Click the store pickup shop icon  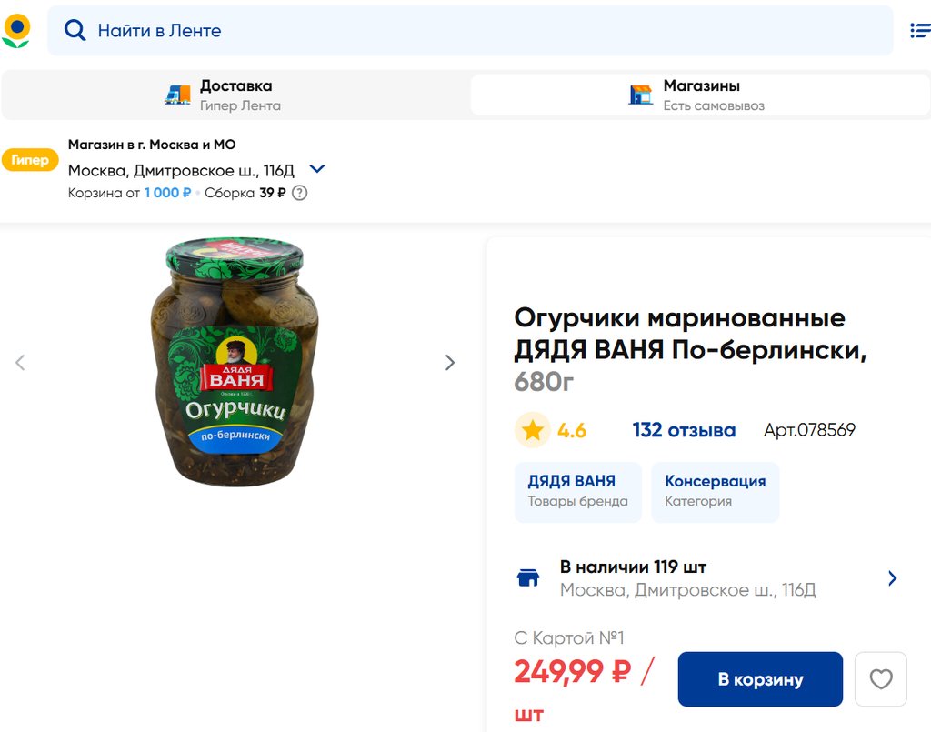click(641, 95)
